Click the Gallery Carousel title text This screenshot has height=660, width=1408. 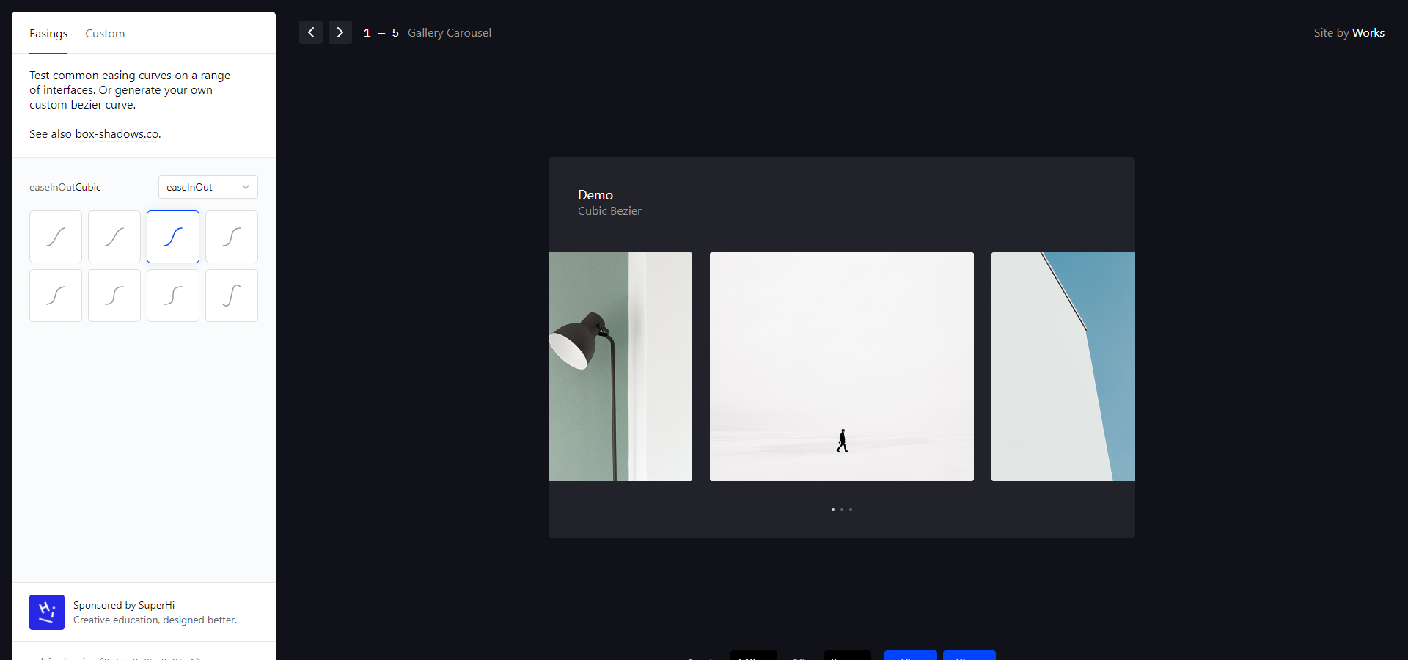pos(450,33)
